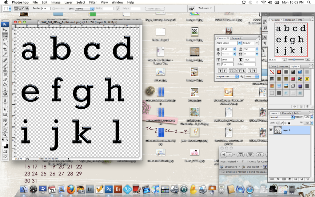
Task: Open the marquee Style dropdown
Action: (x=84, y=9)
